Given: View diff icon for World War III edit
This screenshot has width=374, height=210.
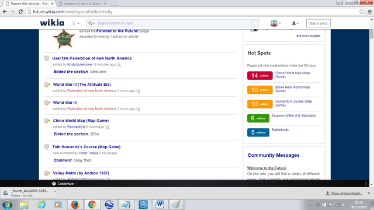Looking at the screenshot, I should pyautogui.click(x=138, y=109).
